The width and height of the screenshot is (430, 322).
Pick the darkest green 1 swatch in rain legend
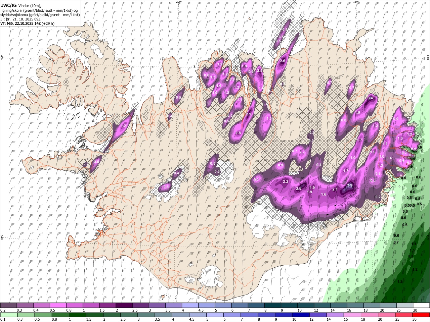click(x=78, y=315)
